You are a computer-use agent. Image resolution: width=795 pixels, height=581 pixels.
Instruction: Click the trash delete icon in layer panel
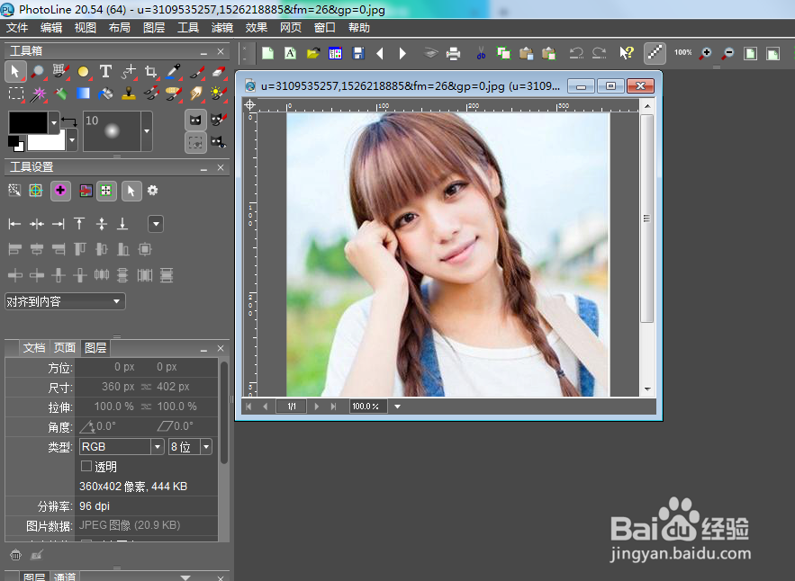click(15, 555)
